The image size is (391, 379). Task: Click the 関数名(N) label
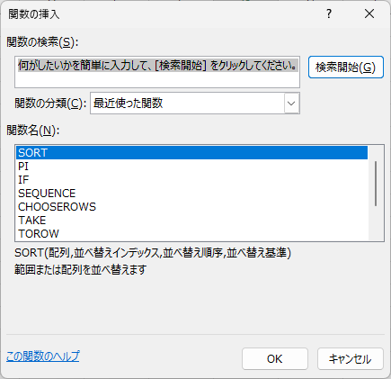(33, 131)
